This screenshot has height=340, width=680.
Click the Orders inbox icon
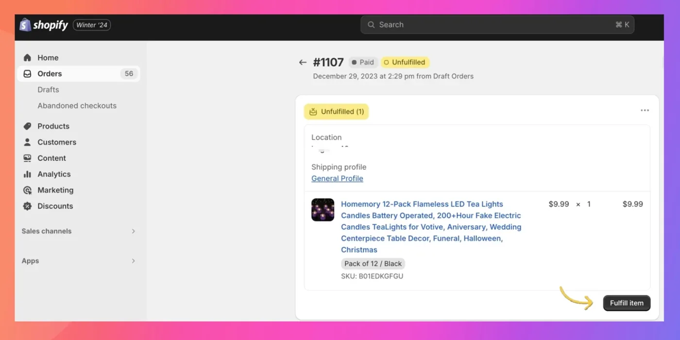[28, 74]
